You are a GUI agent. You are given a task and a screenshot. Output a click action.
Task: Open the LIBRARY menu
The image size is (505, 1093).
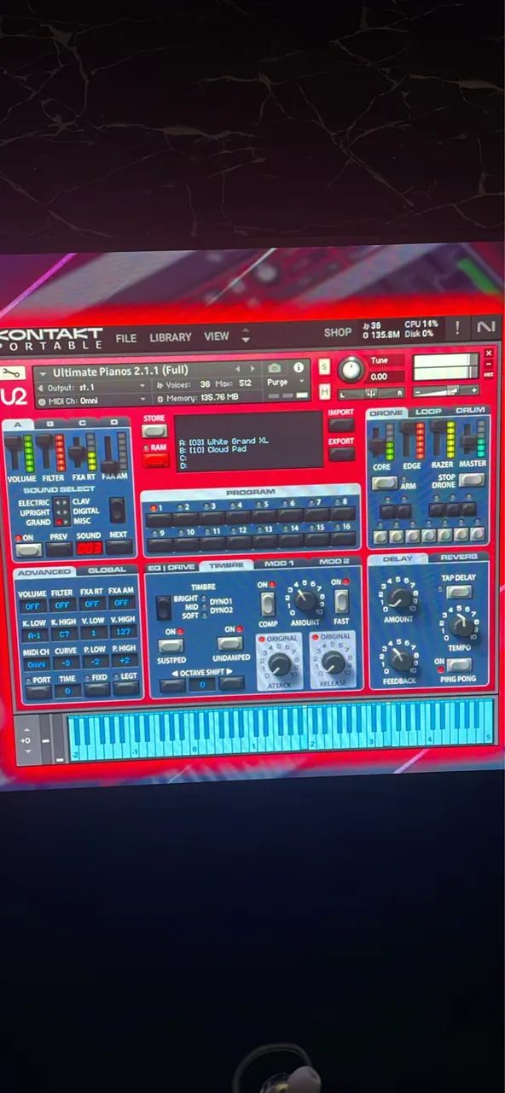171,337
